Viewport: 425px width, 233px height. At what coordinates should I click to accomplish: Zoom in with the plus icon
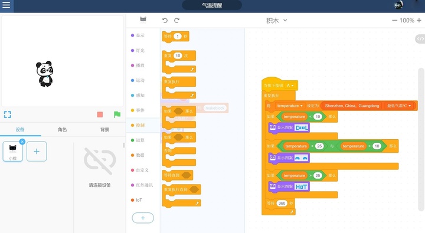click(419, 20)
